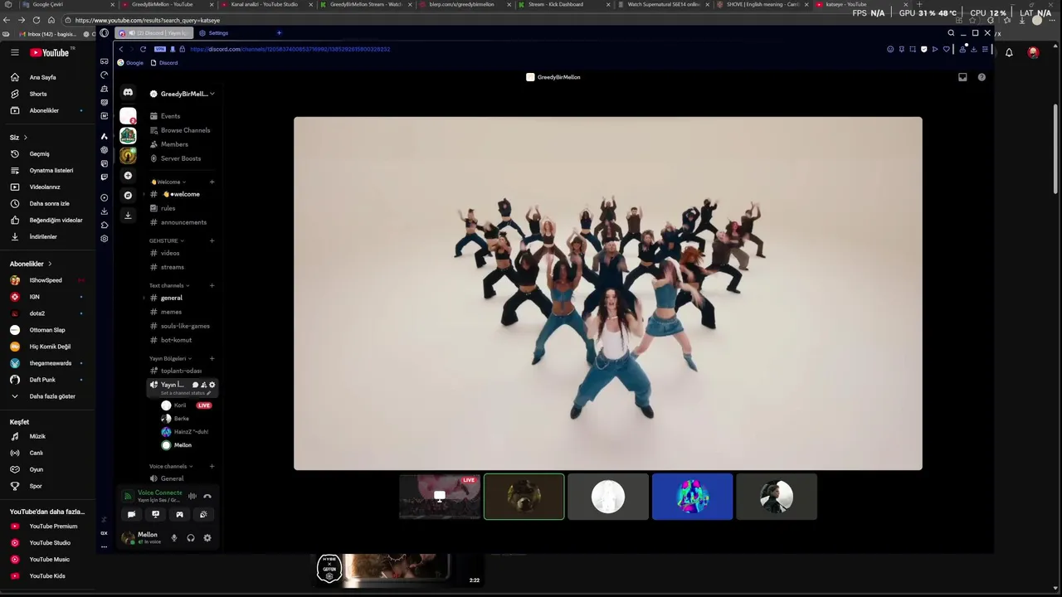This screenshot has height=597, width=1062.
Task: Open Discord user settings gear next to Mellon
Action: (207, 538)
